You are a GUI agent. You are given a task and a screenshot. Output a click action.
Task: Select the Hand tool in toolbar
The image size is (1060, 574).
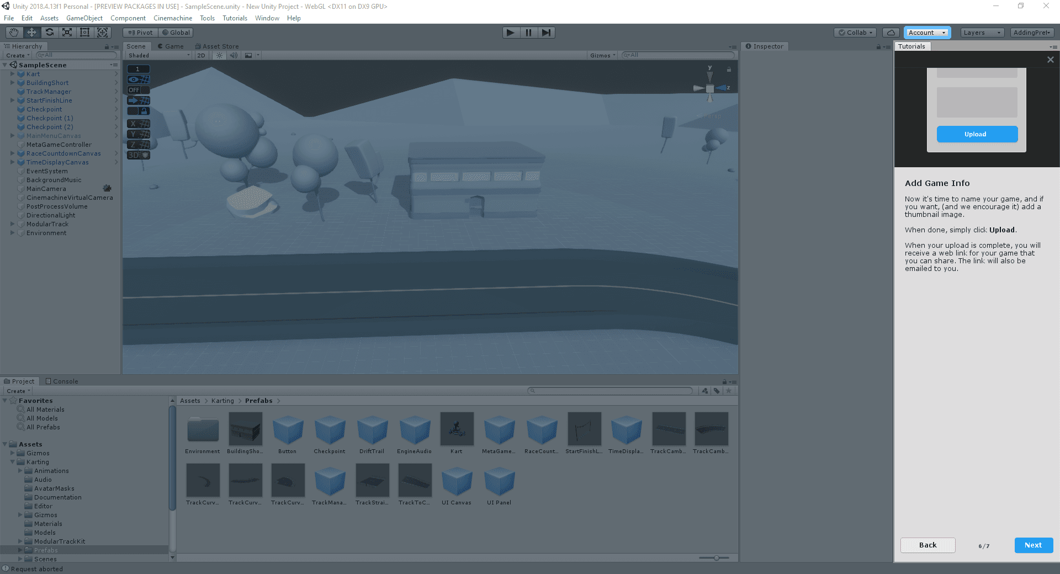click(14, 33)
